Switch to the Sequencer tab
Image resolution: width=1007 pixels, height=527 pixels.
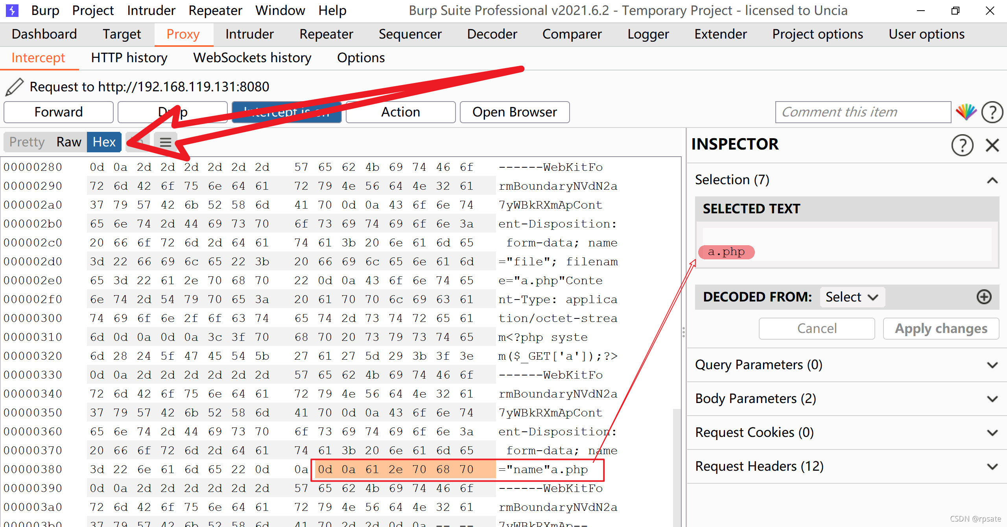[410, 35]
